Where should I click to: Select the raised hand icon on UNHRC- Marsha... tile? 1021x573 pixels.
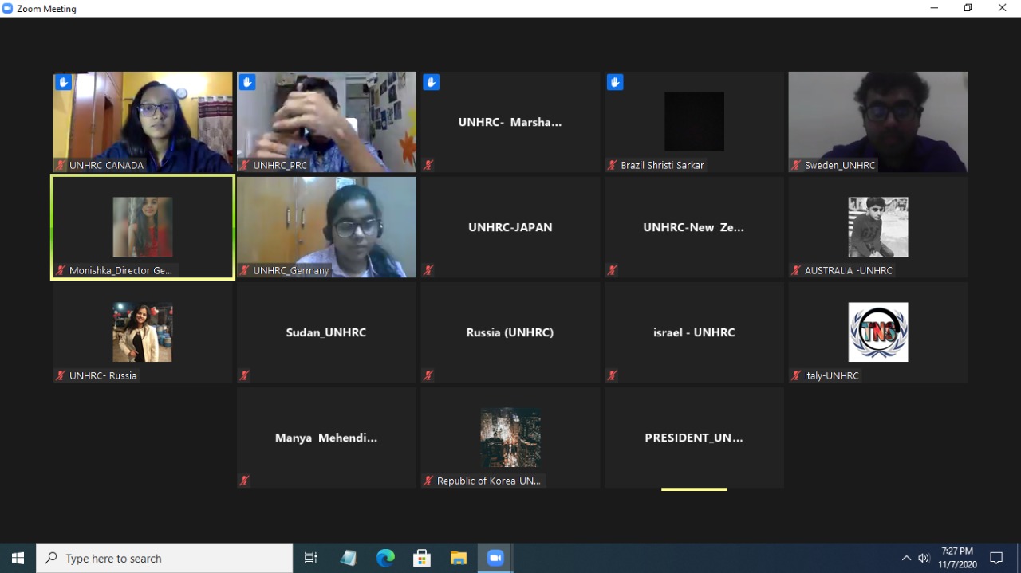click(x=432, y=82)
